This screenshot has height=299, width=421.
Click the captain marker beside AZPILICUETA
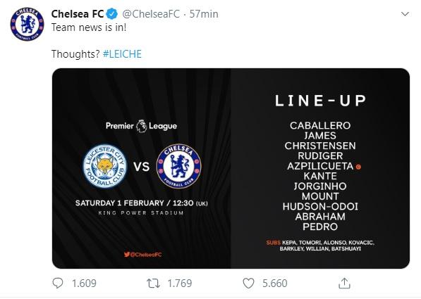[x=358, y=167]
